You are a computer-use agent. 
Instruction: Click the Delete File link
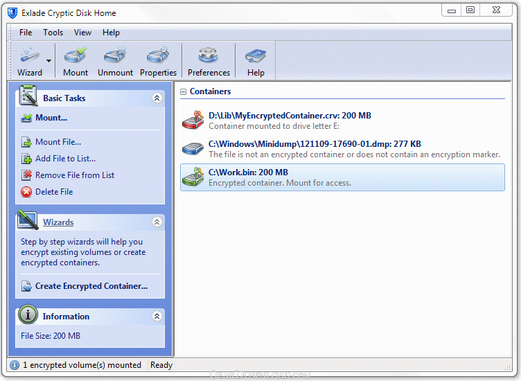pyautogui.click(x=54, y=192)
